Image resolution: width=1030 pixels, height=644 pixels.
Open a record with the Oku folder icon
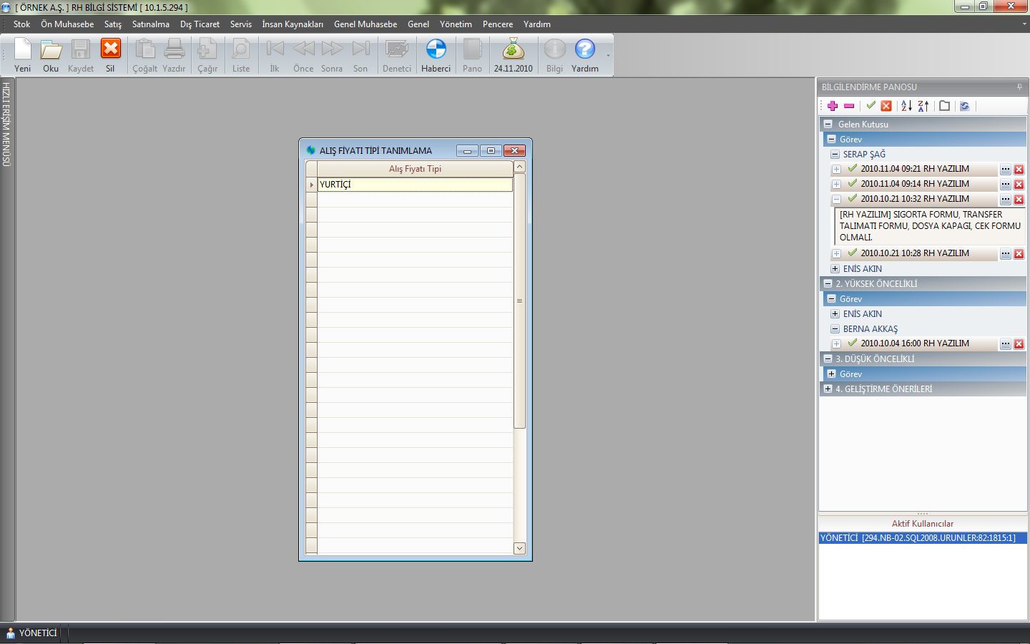point(51,54)
